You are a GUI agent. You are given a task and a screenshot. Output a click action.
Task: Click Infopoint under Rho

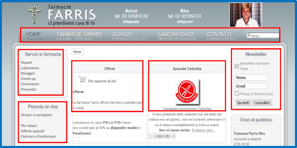[x=185, y=22]
